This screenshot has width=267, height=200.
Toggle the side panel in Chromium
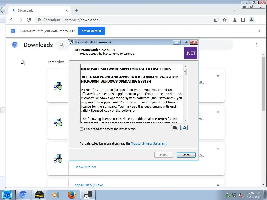pyautogui.click(x=243, y=20)
